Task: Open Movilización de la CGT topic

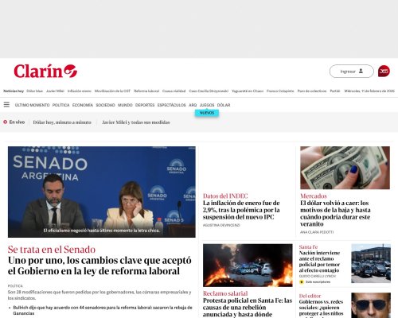Action: click(112, 91)
